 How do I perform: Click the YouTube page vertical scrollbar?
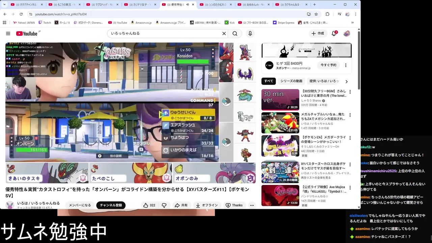[359, 61]
